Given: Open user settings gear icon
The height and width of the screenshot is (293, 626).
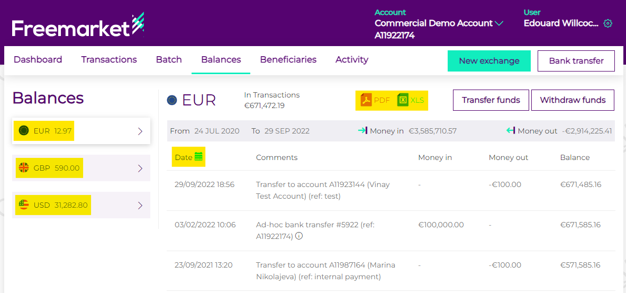Looking at the screenshot, I should click(608, 23).
